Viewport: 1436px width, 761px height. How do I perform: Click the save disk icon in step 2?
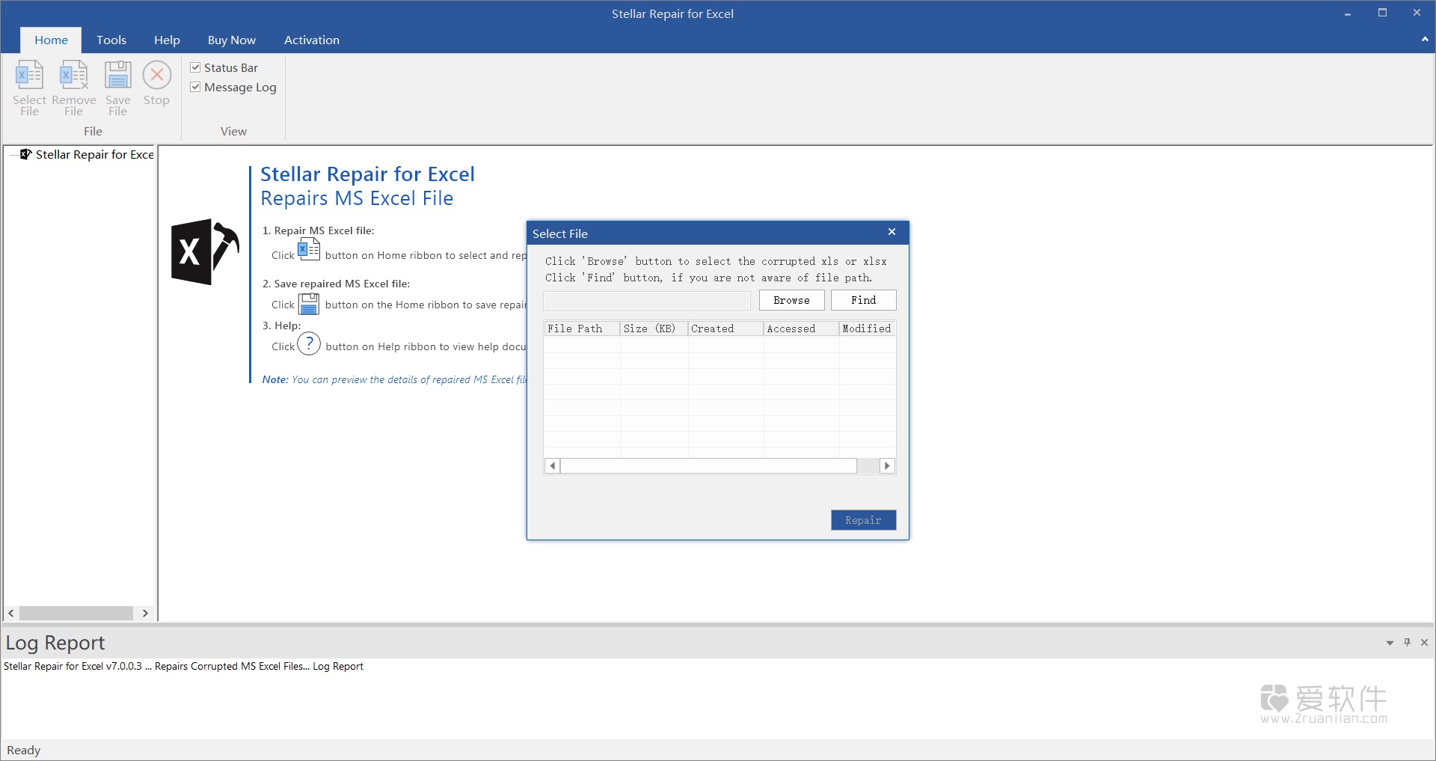[x=309, y=304]
